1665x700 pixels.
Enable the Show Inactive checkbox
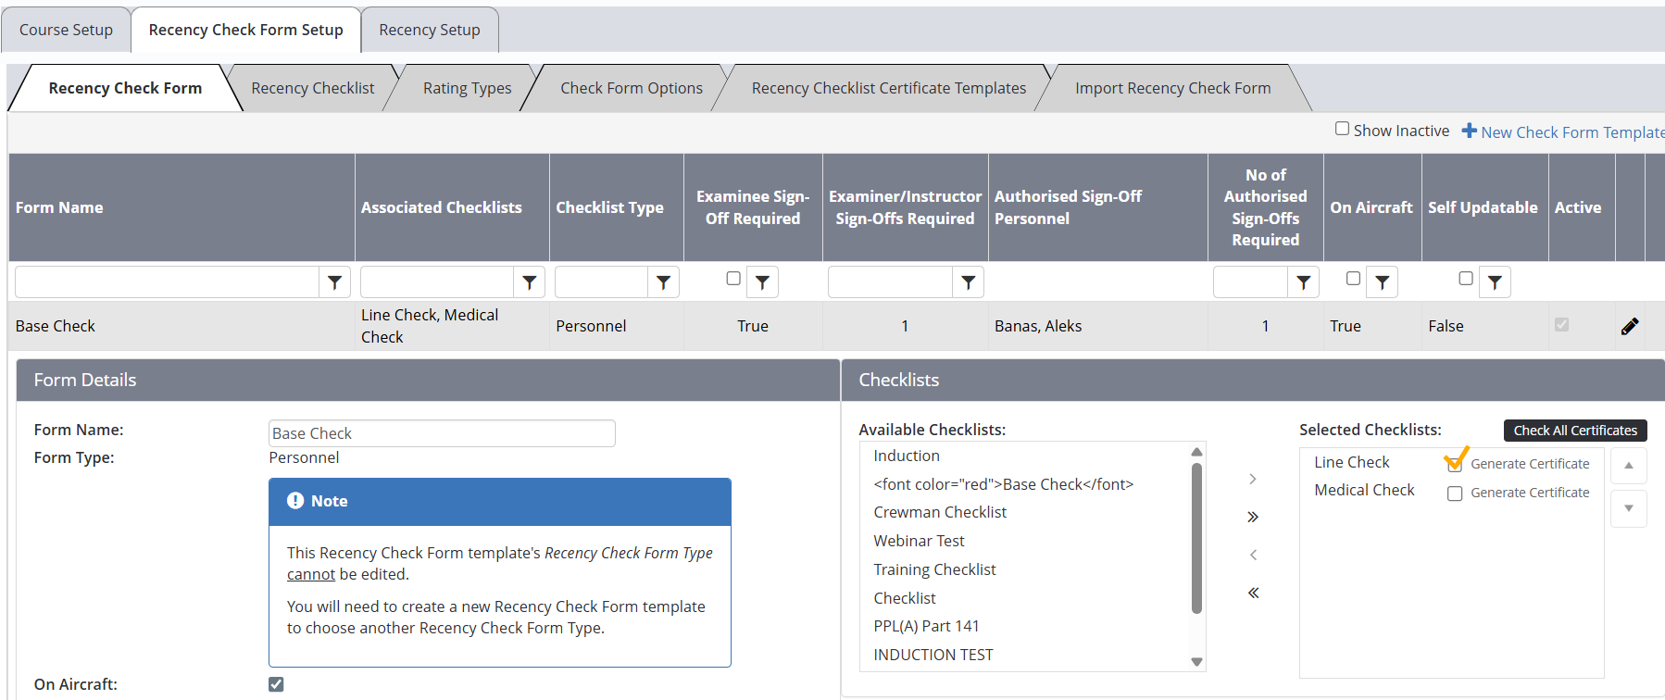pos(1342,130)
